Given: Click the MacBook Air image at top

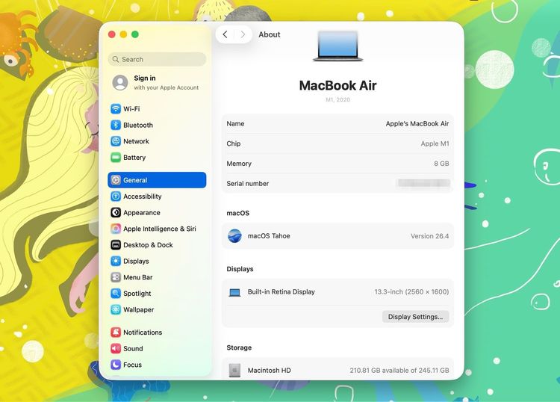Looking at the screenshot, I should pyautogui.click(x=337, y=46).
